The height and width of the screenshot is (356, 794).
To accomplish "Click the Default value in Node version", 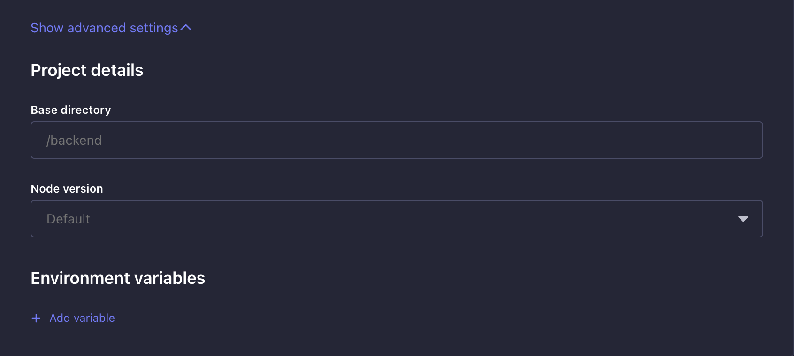I will [68, 219].
